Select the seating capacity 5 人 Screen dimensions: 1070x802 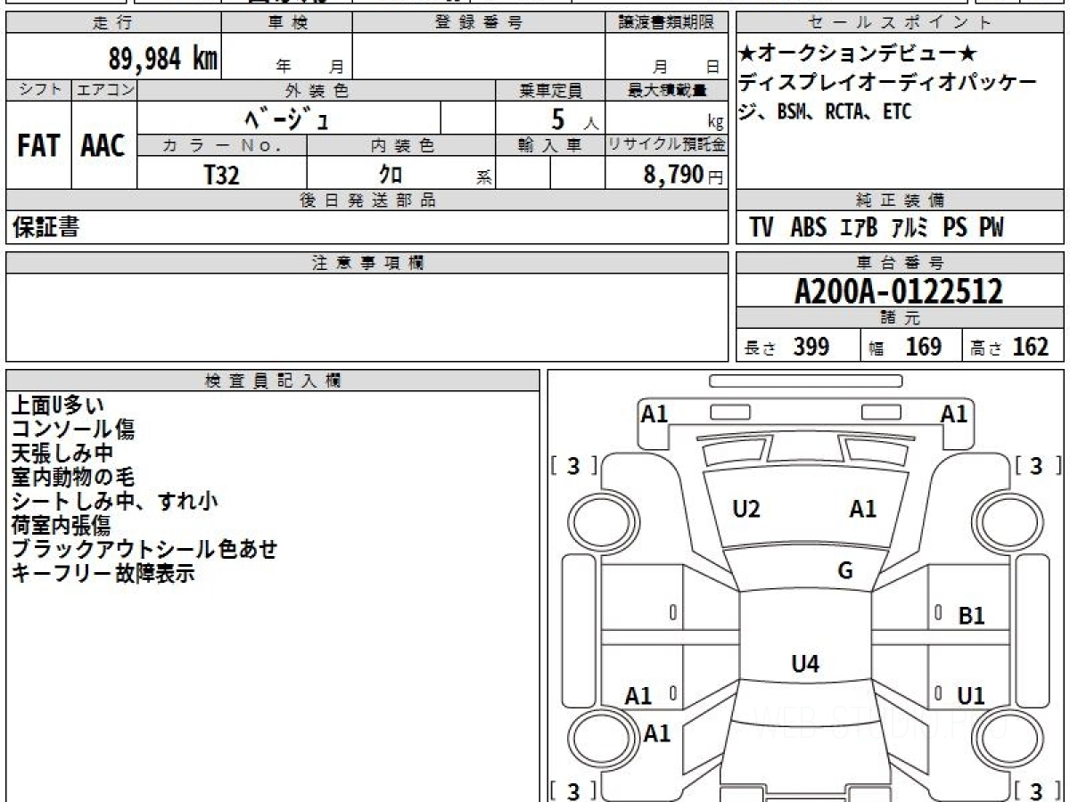coord(574,119)
